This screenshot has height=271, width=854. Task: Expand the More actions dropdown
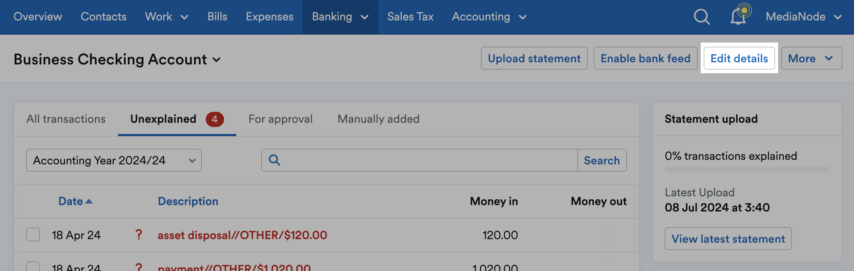pyautogui.click(x=811, y=59)
